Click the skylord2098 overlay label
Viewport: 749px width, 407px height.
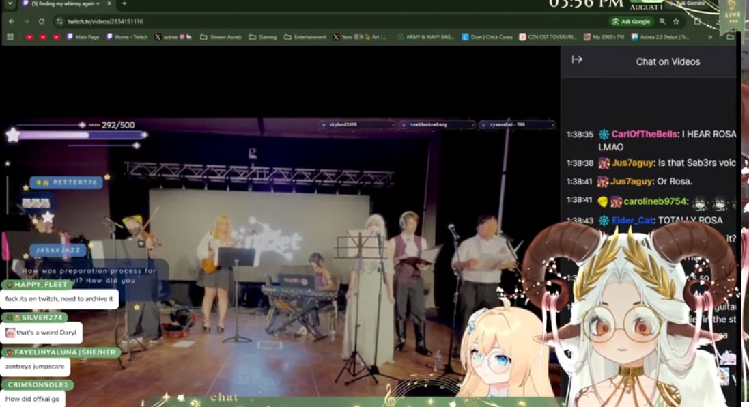point(357,125)
